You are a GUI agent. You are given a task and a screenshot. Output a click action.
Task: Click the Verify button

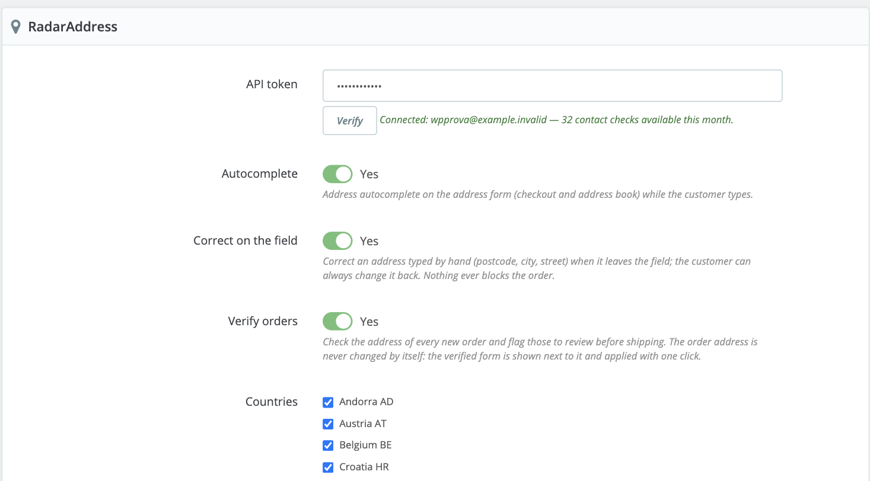click(x=349, y=120)
